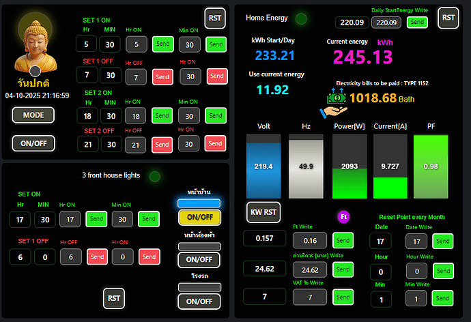Send the Daily StartEnergy Write value

click(x=417, y=23)
